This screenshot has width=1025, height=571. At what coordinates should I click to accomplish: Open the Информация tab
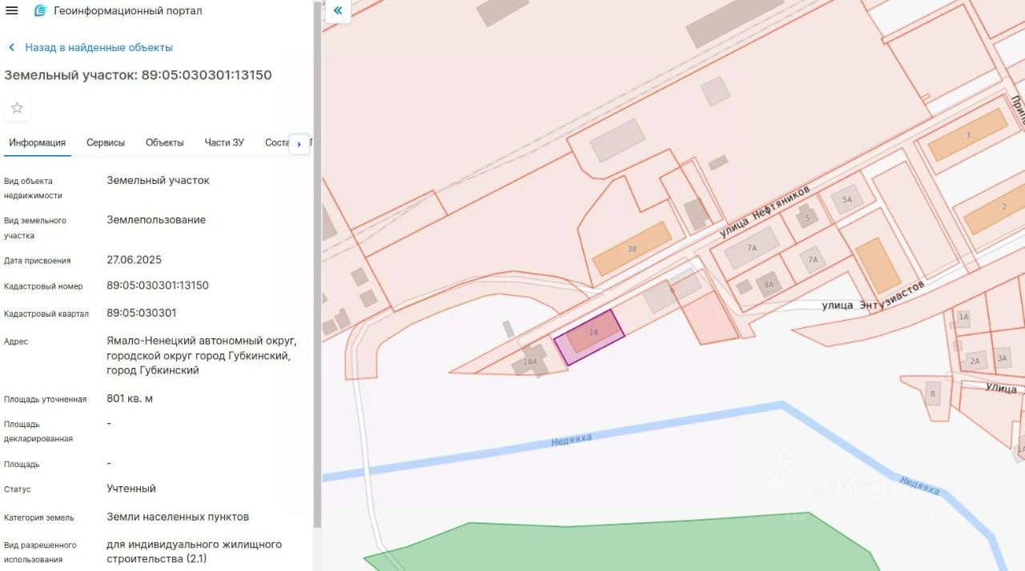[x=38, y=142]
